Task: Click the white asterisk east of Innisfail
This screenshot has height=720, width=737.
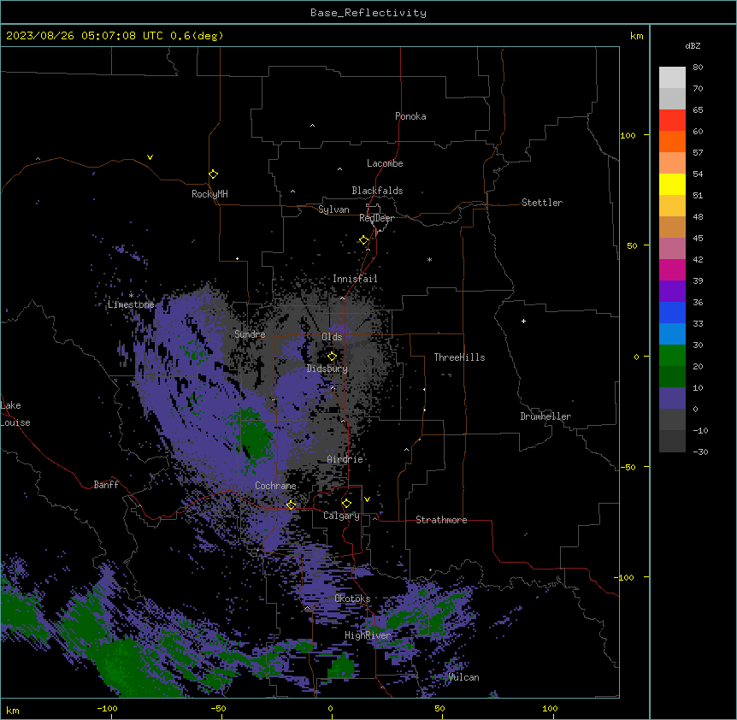Action: [429, 259]
